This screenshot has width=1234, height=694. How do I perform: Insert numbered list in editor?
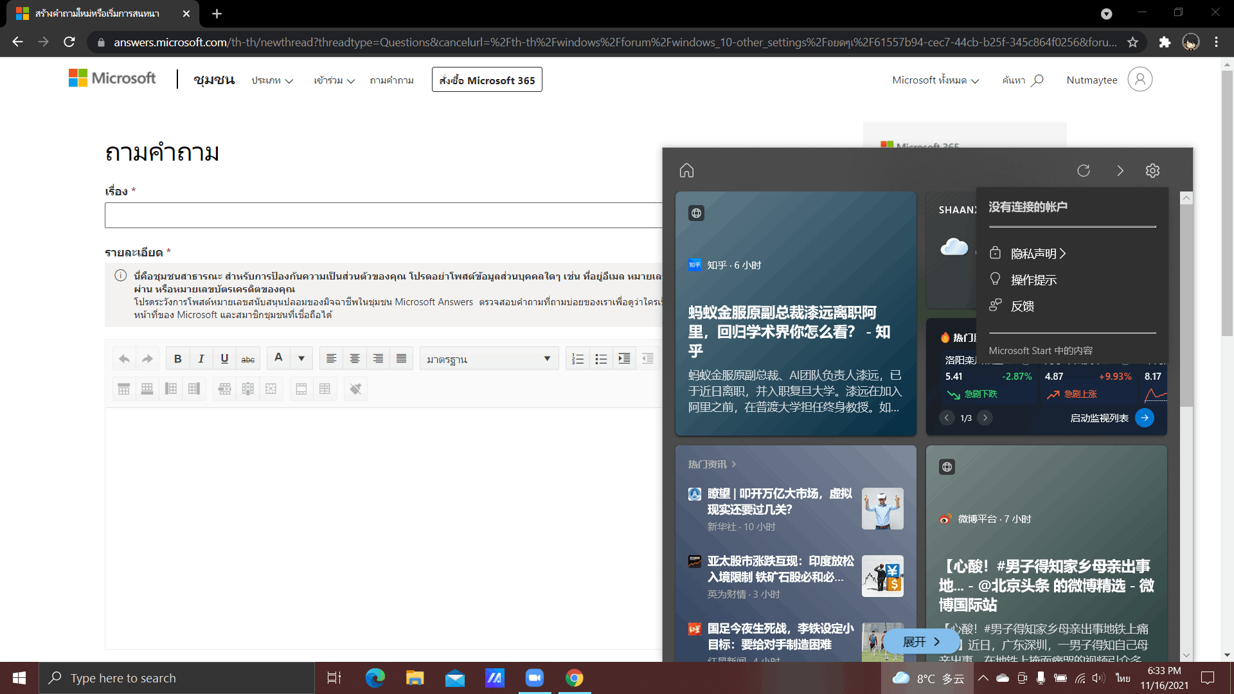pos(578,359)
